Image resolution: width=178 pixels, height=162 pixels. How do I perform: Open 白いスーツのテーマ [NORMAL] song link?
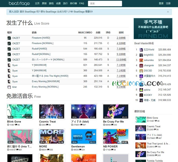pos(48,60)
